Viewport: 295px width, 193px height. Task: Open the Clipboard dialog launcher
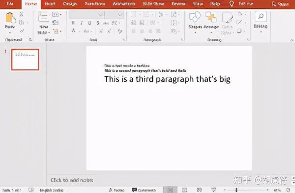click(x=30, y=39)
